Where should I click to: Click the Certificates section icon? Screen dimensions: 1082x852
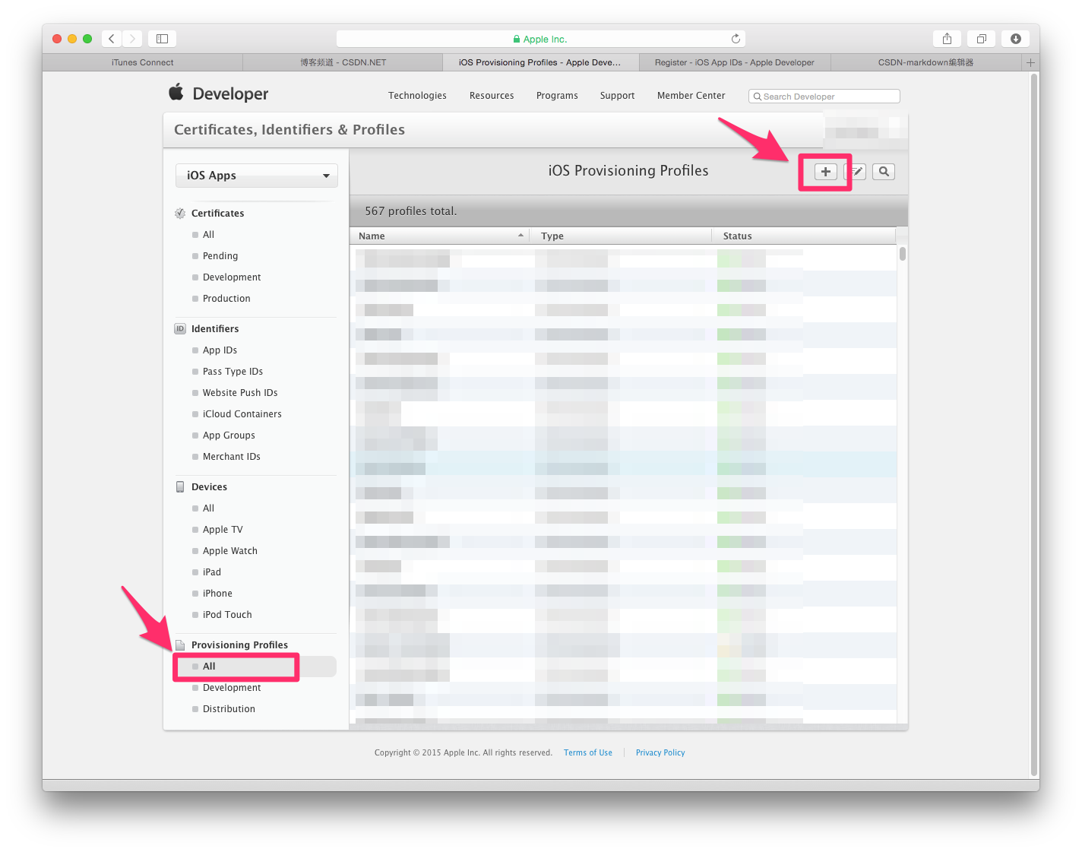pyautogui.click(x=180, y=214)
